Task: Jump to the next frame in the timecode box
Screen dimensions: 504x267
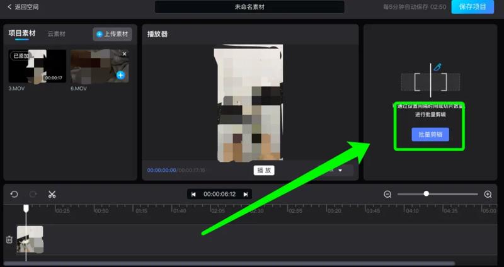Action: tap(246, 194)
